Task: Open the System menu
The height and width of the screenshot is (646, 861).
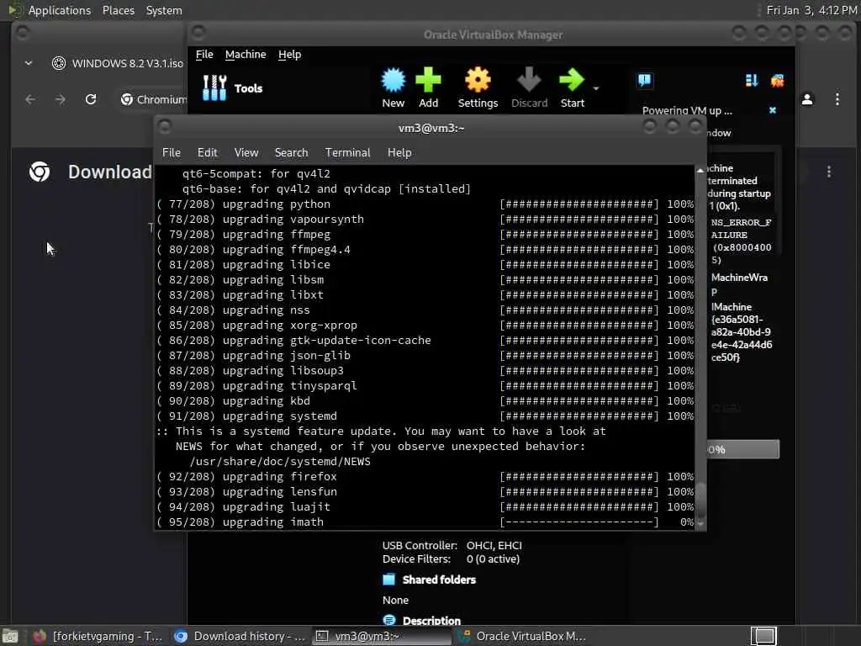Action: point(164,10)
